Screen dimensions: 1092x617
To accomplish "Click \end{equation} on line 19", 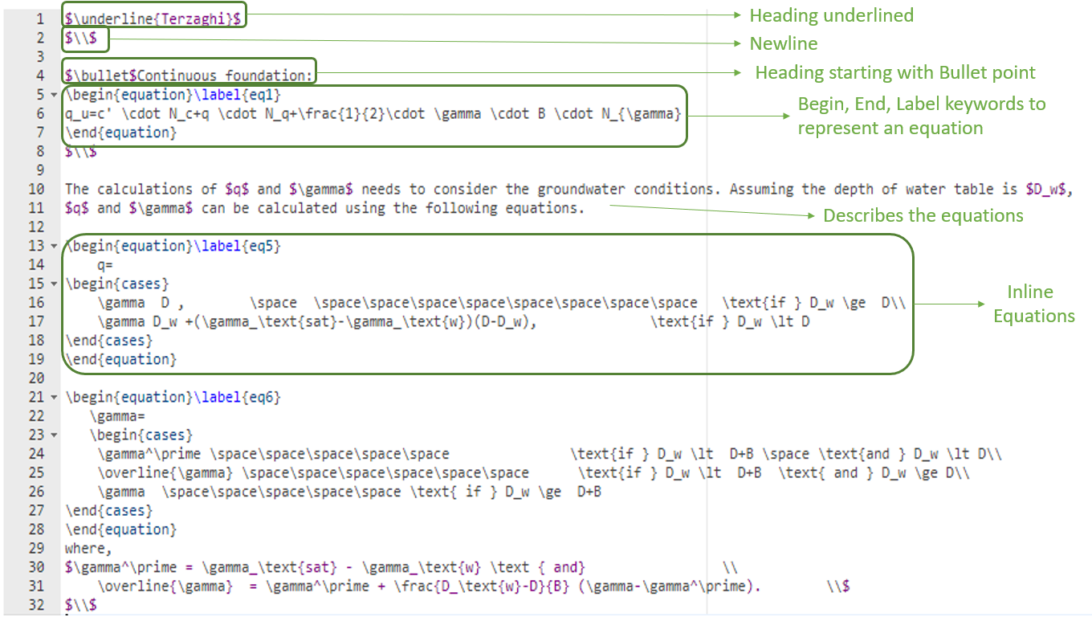I will point(121,359).
